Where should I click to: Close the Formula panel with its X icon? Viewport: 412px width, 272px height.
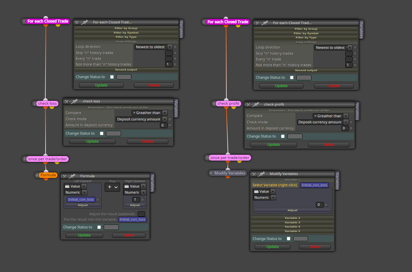(x=65, y=176)
